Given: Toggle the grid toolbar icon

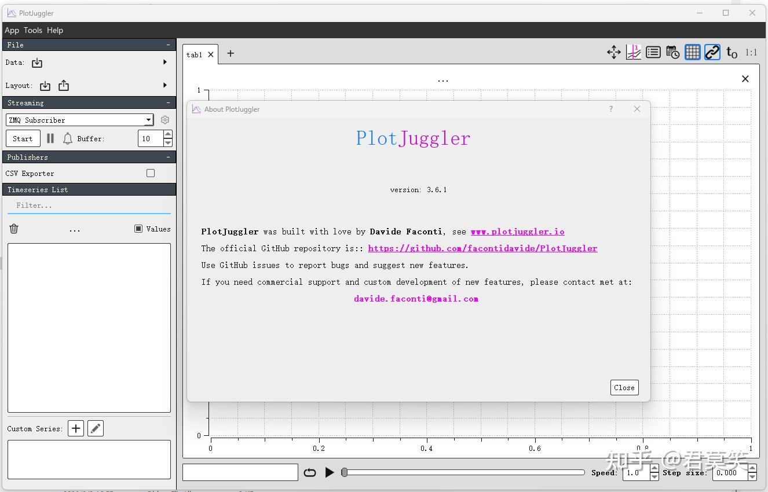Looking at the screenshot, I should click(x=693, y=53).
